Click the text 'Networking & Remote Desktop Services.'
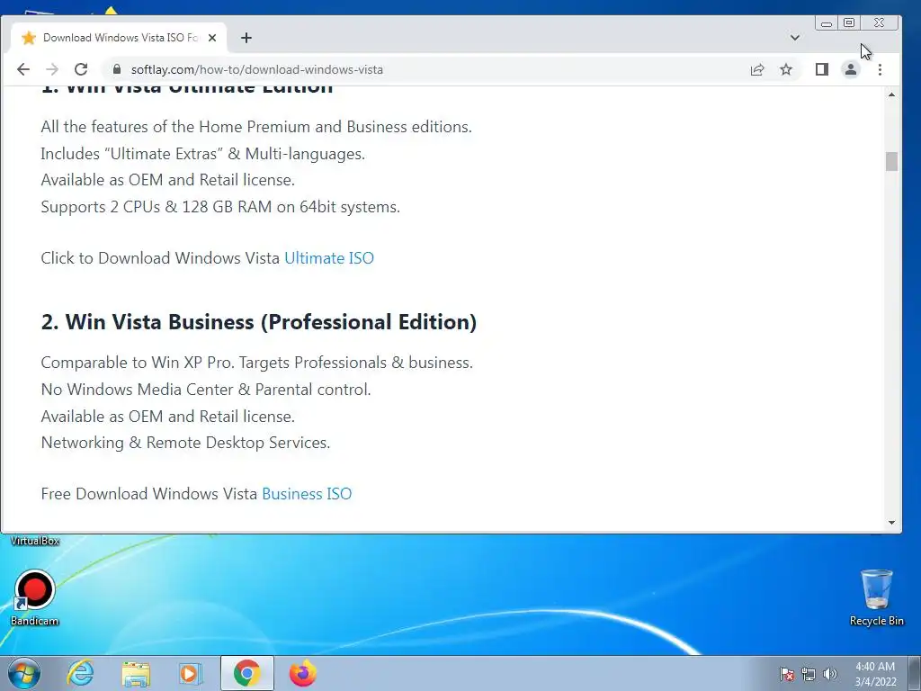This screenshot has height=691, width=921. [x=185, y=443]
